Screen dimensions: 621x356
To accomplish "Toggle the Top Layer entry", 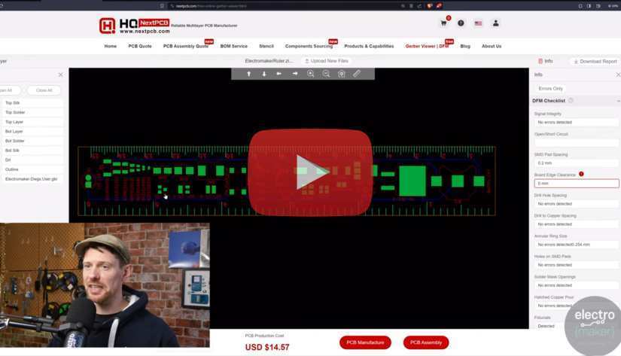I will pos(32,122).
